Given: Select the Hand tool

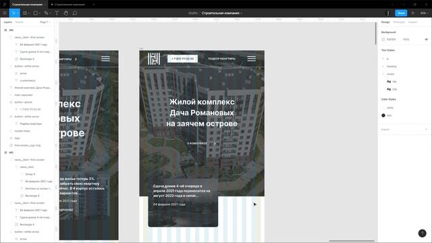Looking at the screenshot, I should pos(66,13).
